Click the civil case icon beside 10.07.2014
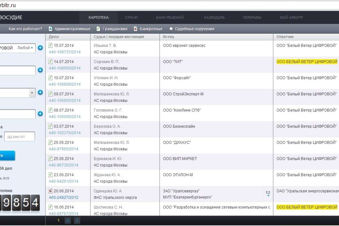 click(51, 77)
